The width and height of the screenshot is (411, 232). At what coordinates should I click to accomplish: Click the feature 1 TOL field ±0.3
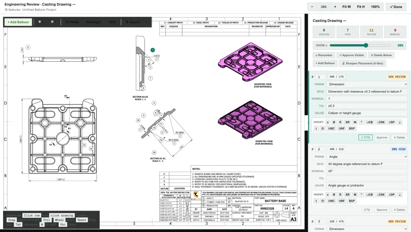click(x=367, y=106)
